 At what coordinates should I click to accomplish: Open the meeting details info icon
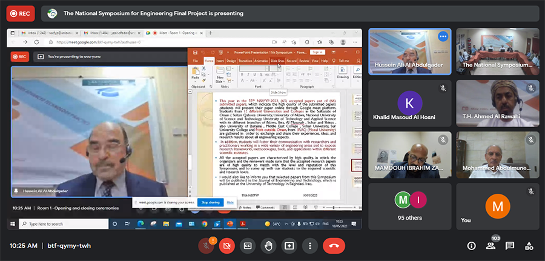[x=471, y=246]
